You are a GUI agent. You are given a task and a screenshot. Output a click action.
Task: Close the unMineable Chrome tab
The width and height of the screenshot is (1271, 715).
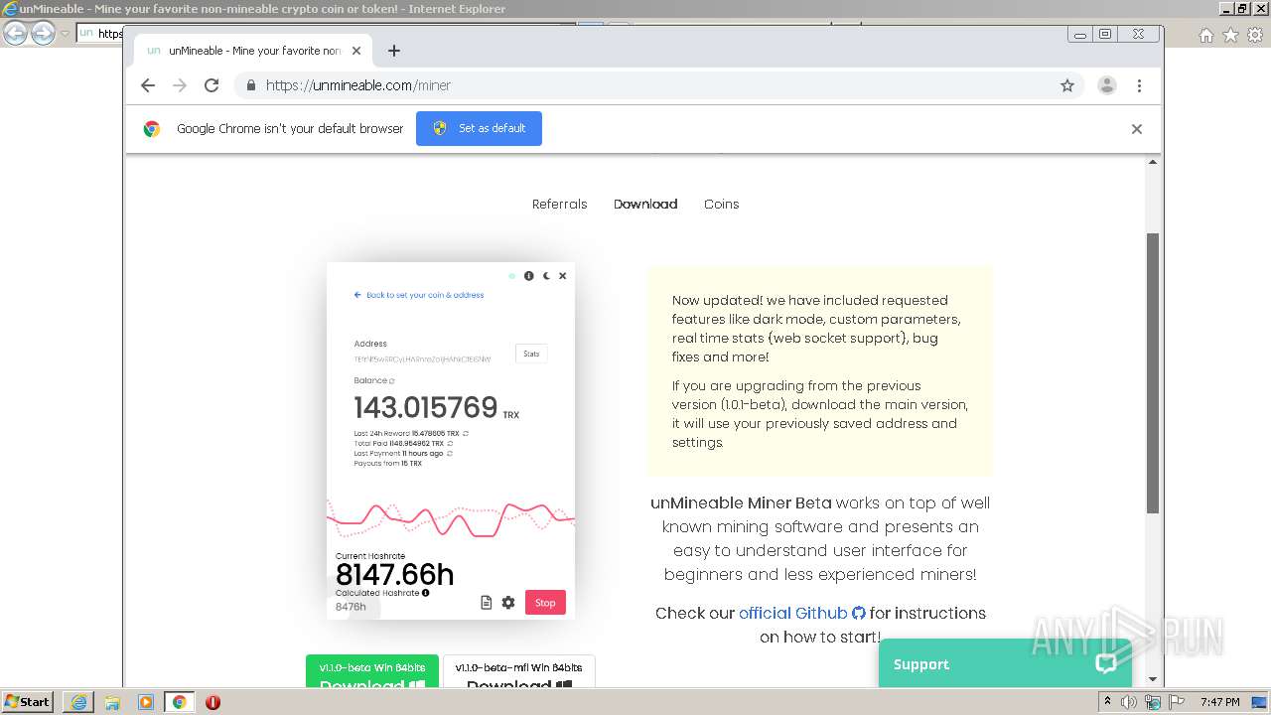356,51
